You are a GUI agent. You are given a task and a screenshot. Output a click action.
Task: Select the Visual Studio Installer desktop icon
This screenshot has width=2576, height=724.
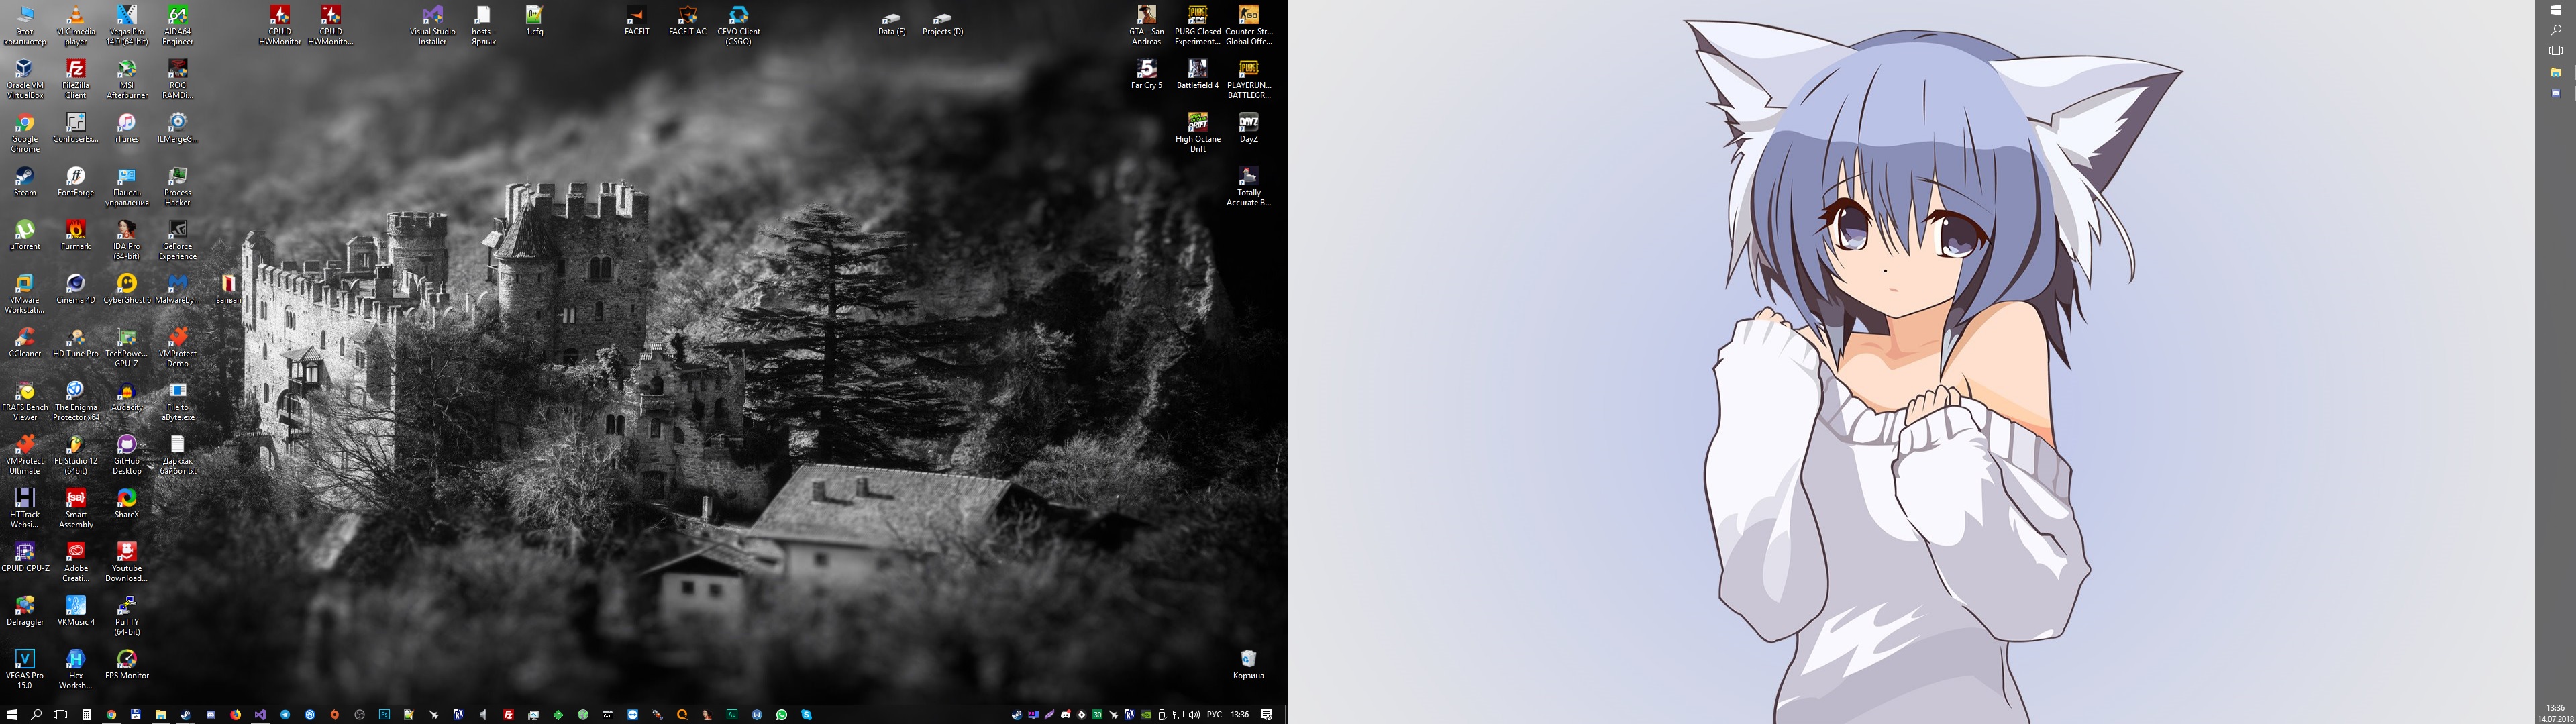pos(433,25)
